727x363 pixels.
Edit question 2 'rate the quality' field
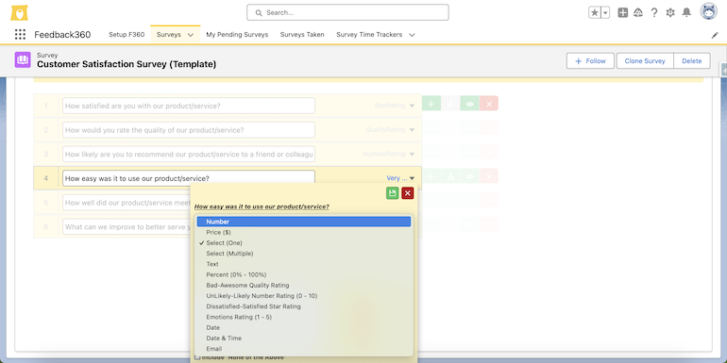tap(189, 130)
